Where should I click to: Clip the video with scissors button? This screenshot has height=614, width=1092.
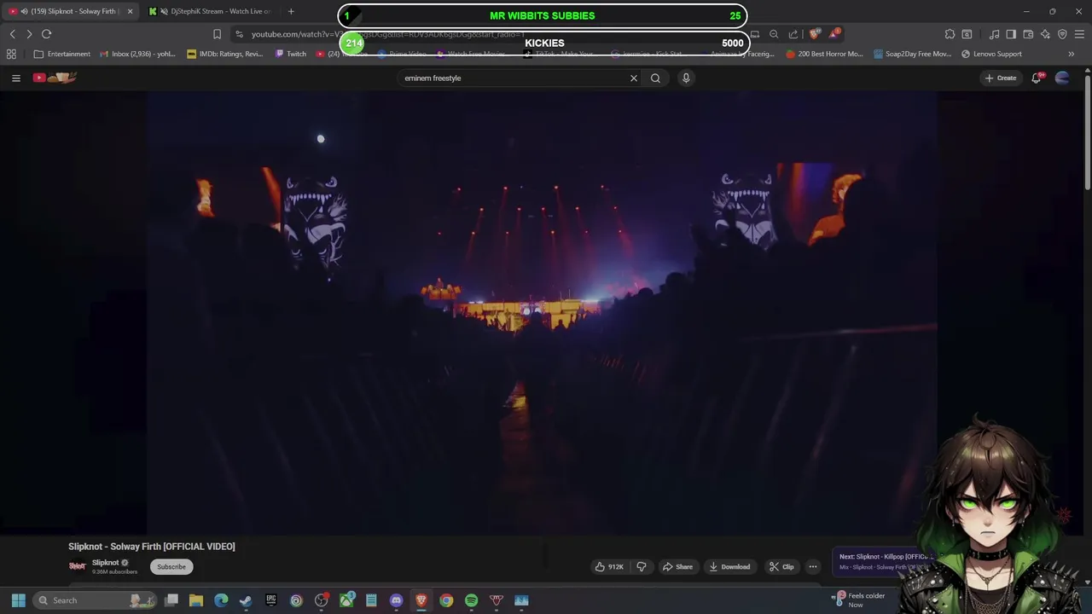coord(781,566)
